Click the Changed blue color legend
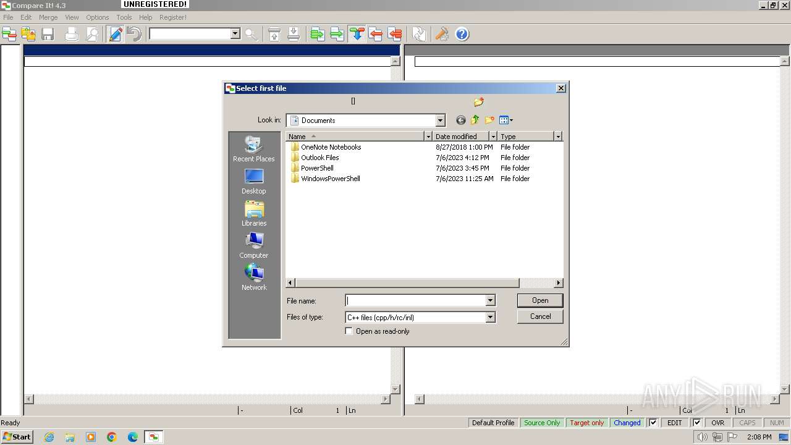This screenshot has height=445, width=791. coord(627,423)
